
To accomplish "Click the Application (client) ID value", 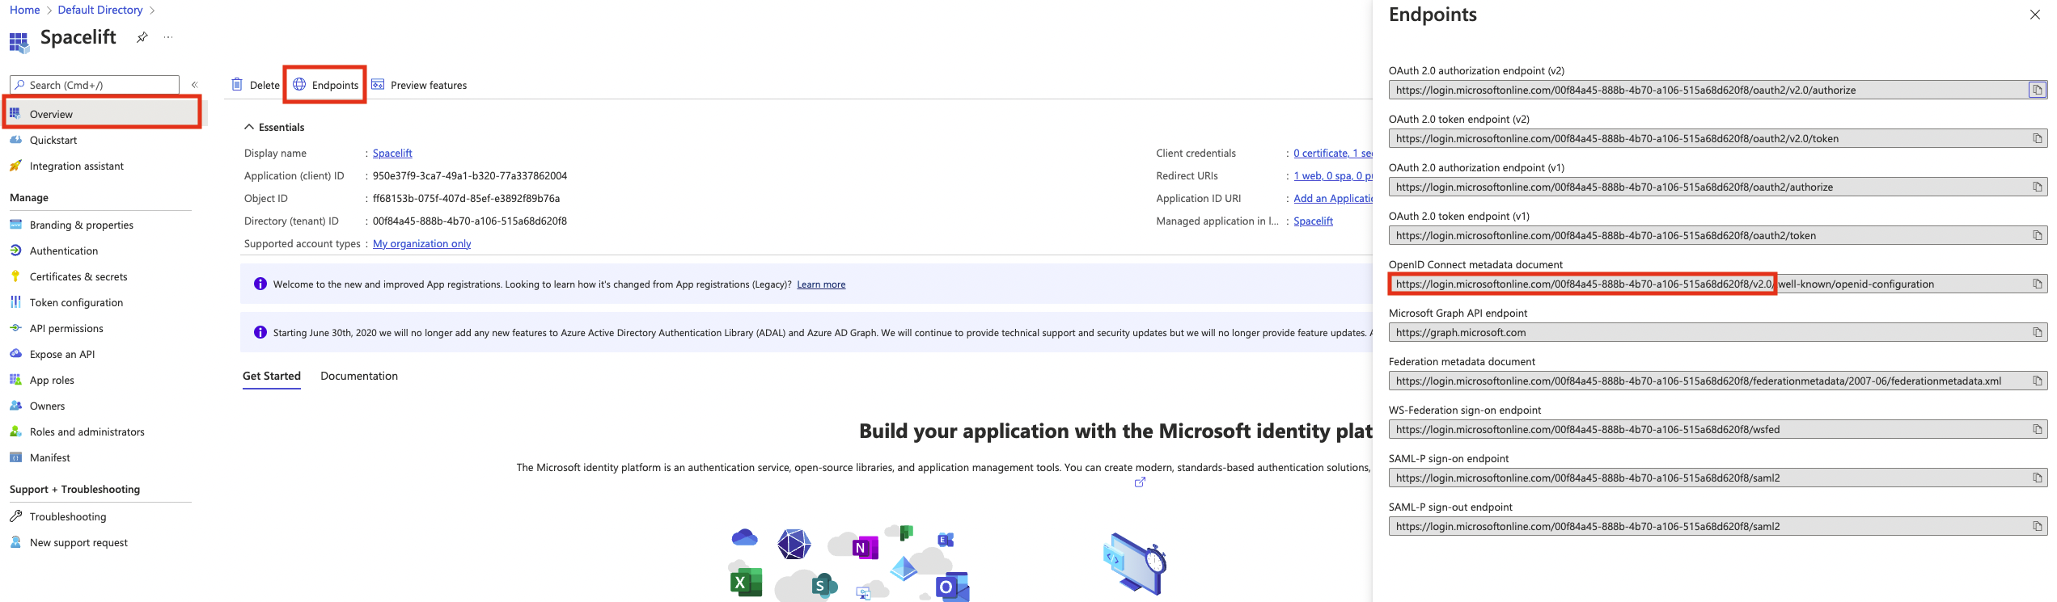I will (x=469, y=175).
